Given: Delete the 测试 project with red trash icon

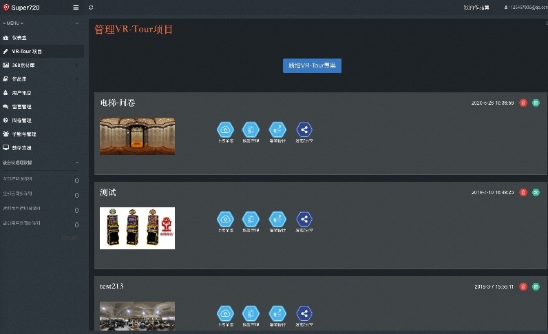Looking at the screenshot, I should pyautogui.click(x=523, y=192).
